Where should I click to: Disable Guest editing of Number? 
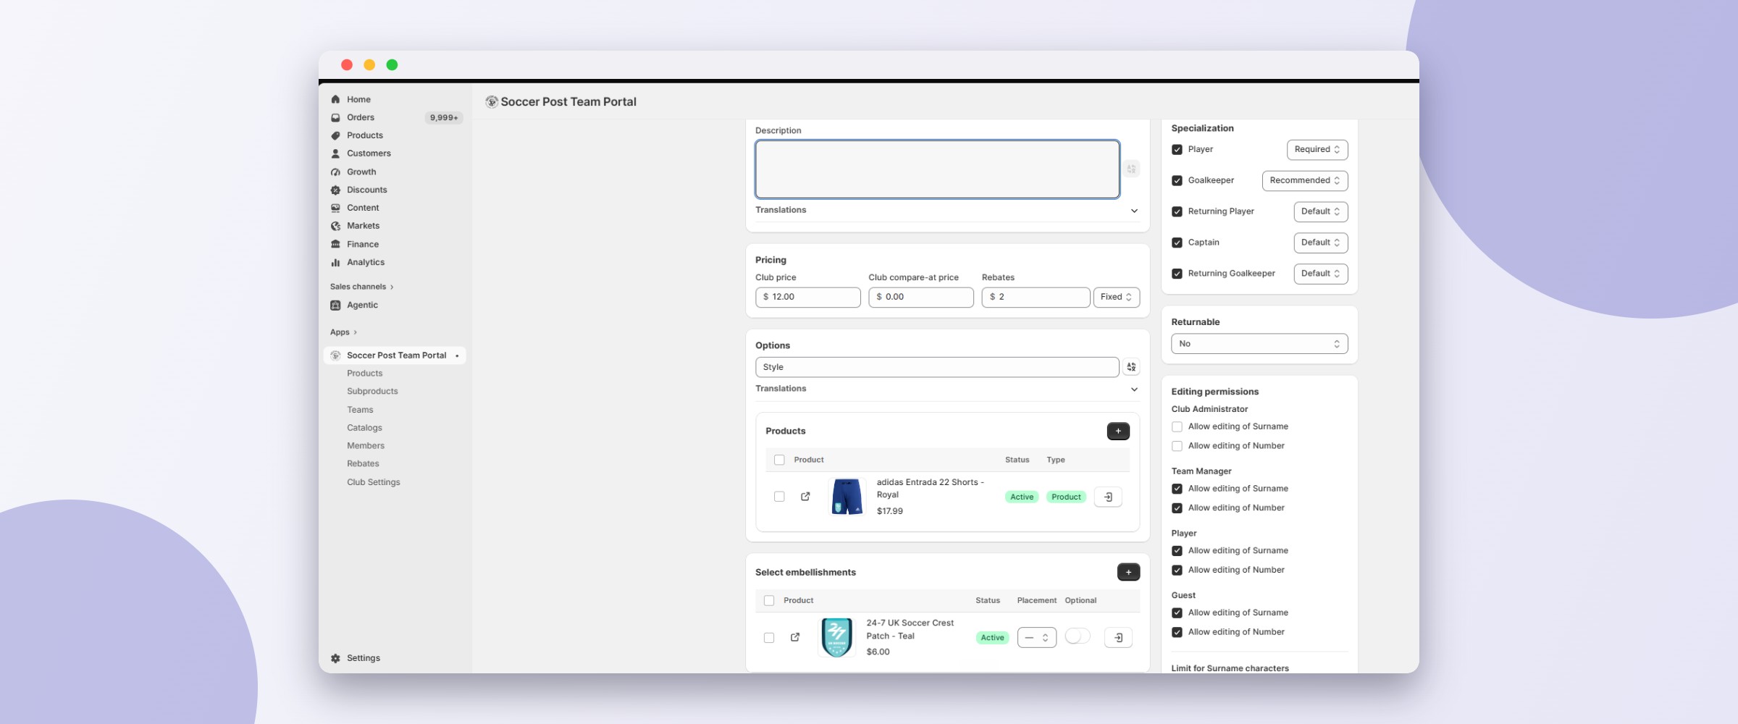tap(1177, 632)
